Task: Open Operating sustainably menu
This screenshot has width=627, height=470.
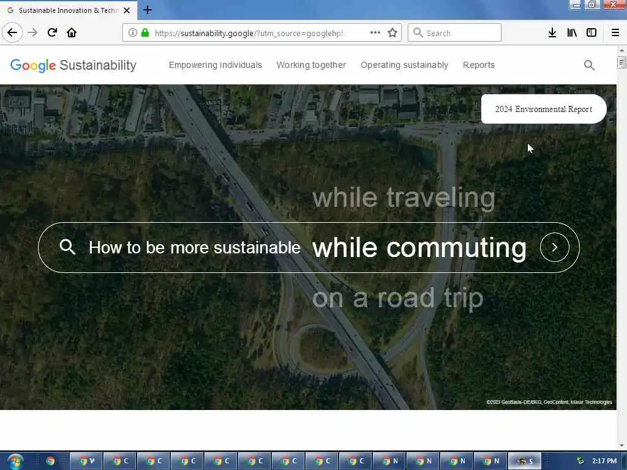Action: [x=404, y=65]
